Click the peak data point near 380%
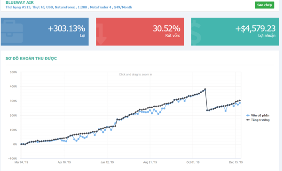This screenshot has width=282, height=171. pyautogui.click(x=205, y=89)
